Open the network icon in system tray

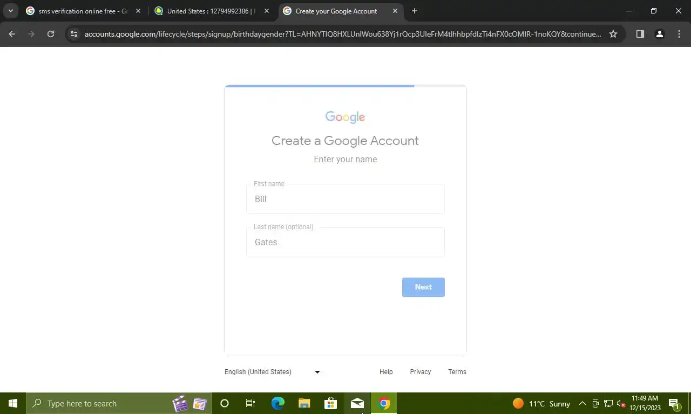click(x=608, y=403)
